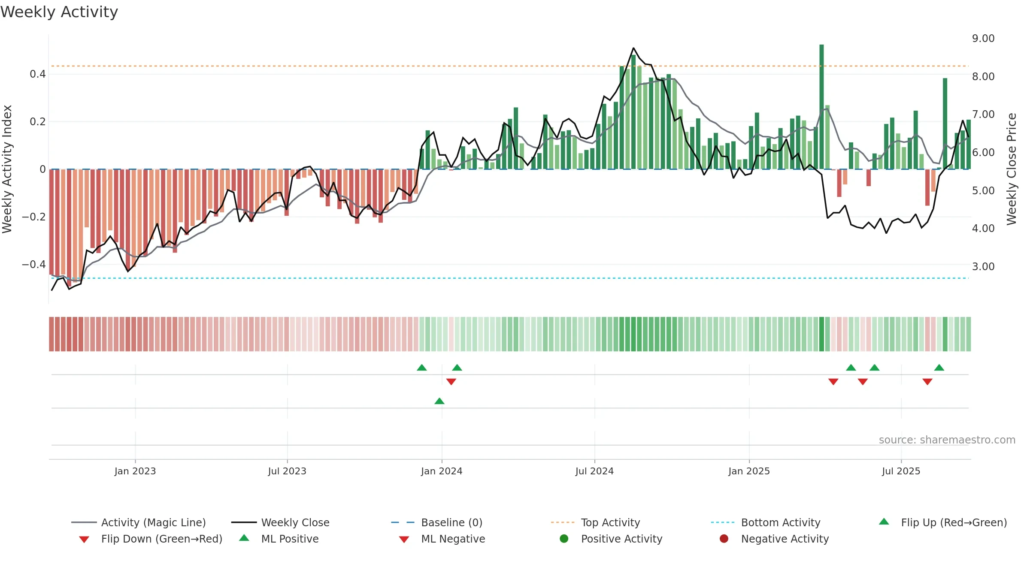Click the ML Positive marker near Jan 2024
Screen dimensions: 1030x579
coord(439,401)
